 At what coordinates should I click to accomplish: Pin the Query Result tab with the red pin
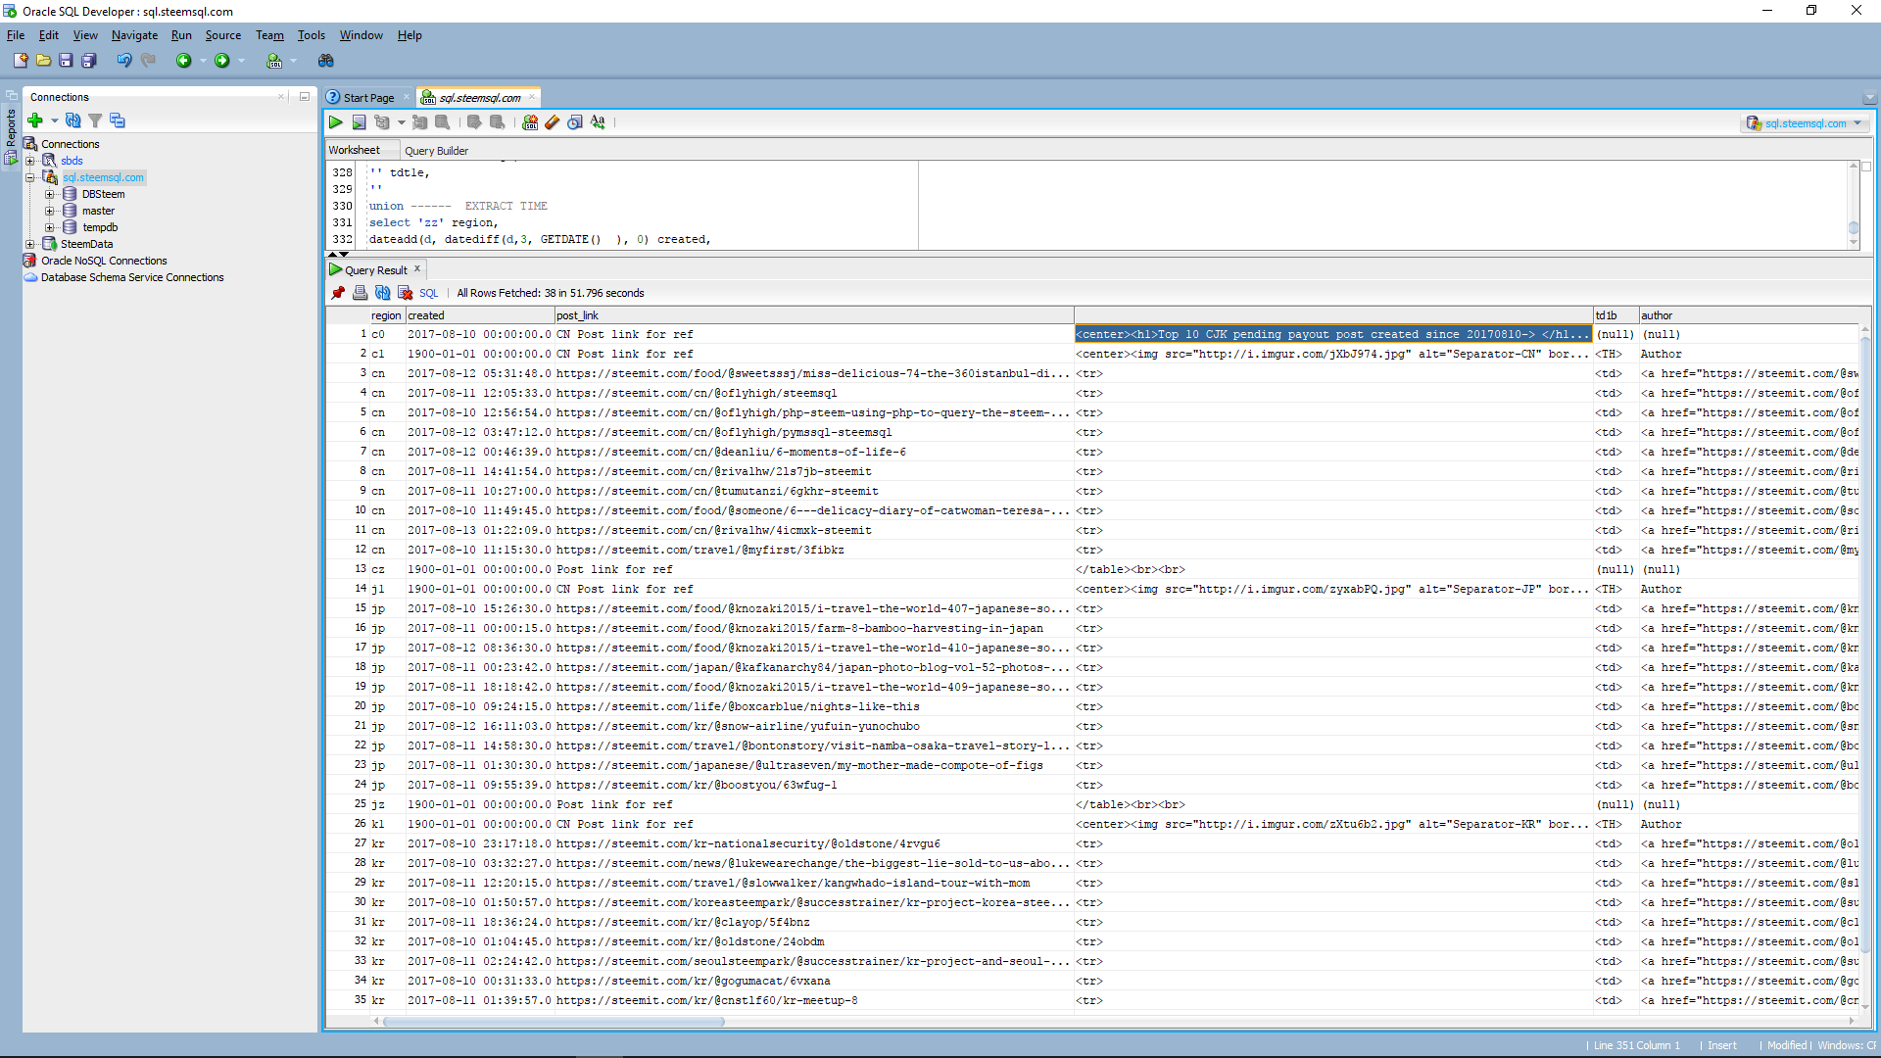tap(338, 293)
